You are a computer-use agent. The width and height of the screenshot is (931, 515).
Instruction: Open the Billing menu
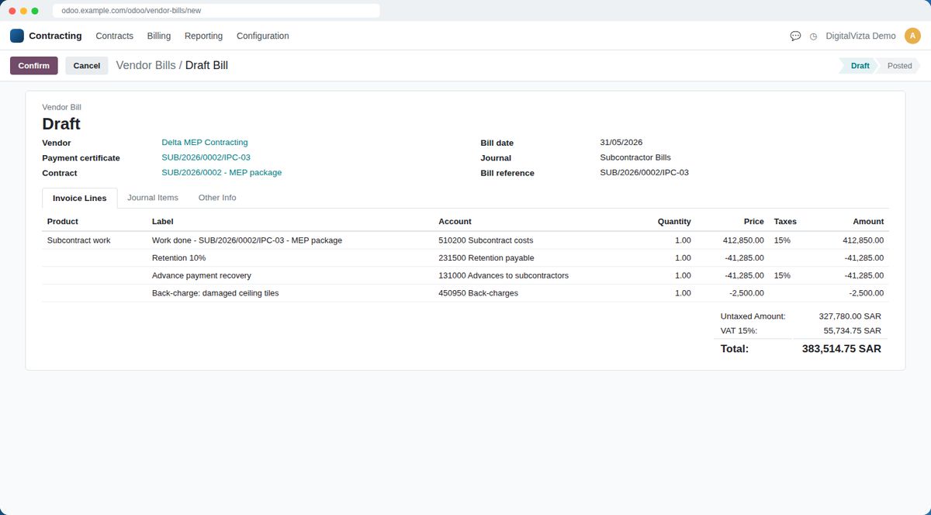pyautogui.click(x=159, y=36)
